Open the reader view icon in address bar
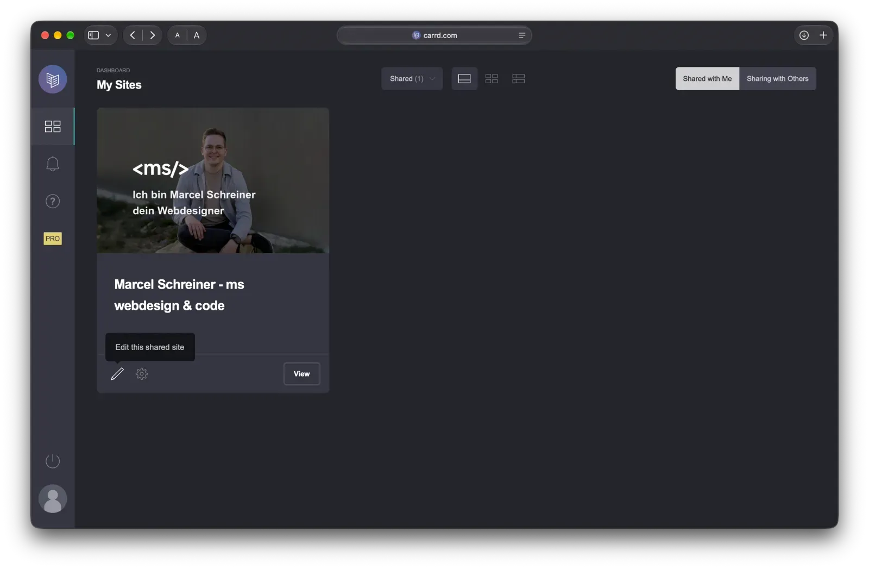The height and width of the screenshot is (569, 869). [522, 35]
